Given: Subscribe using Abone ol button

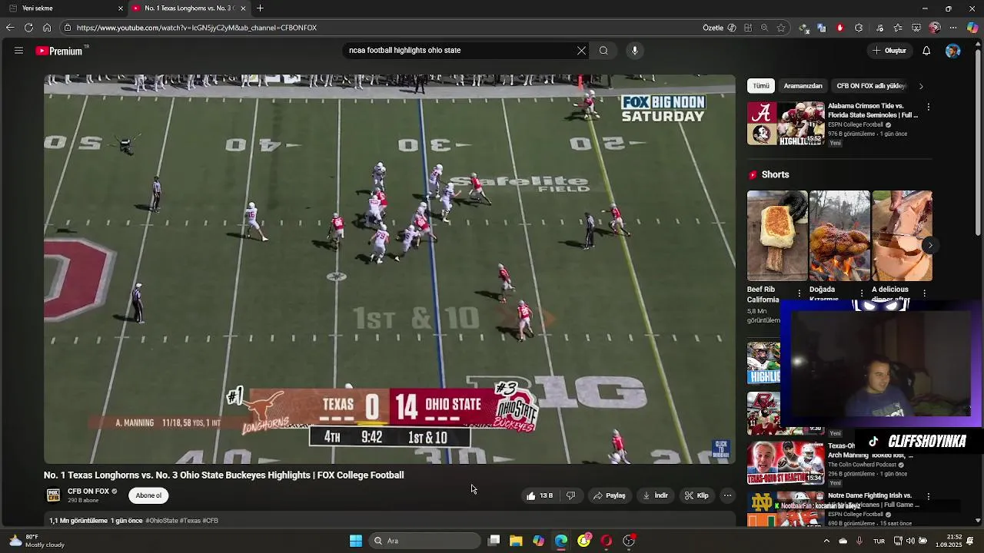Looking at the screenshot, I should coord(148,495).
